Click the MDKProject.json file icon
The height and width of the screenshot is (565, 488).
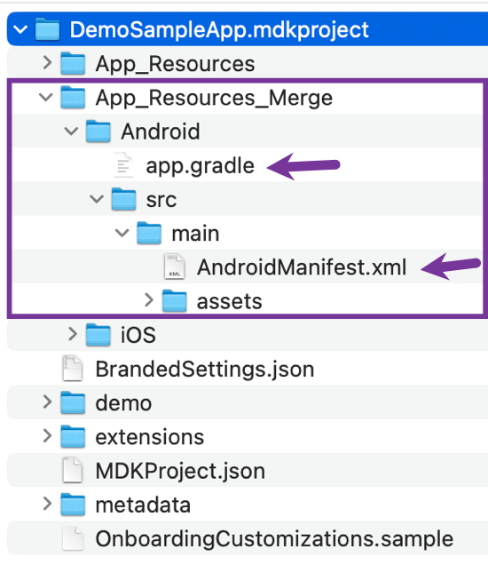click(x=73, y=470)
